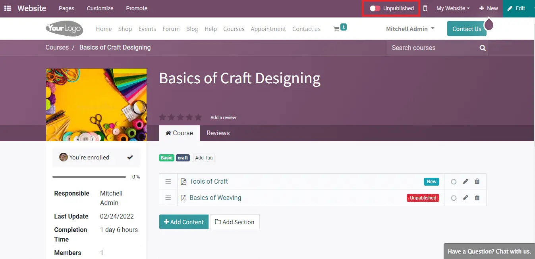The width and height of the screenshot is (535, 259).
Task: Delete Basics of Weaving with trash icon
Action: (477, 198)
